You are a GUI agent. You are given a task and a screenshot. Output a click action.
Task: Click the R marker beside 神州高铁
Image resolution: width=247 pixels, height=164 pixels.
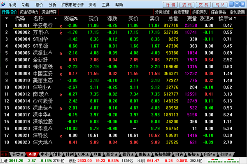pos(61,68)
